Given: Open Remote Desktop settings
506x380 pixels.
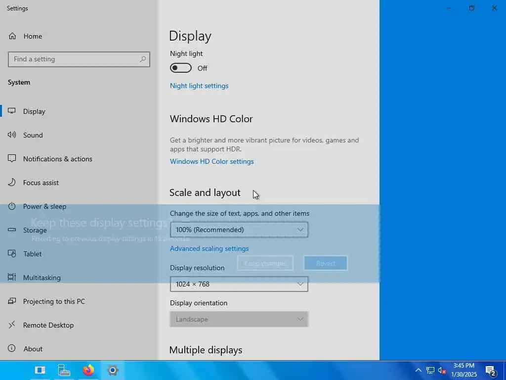Looking at the screenshot, I should pyautogui.click(x=48, y=325).
